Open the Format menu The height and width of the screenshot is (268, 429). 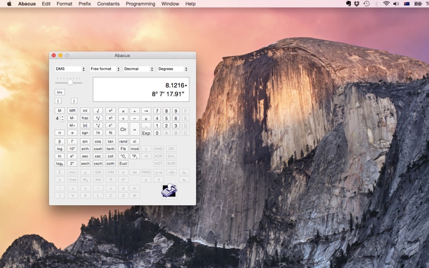64,4
